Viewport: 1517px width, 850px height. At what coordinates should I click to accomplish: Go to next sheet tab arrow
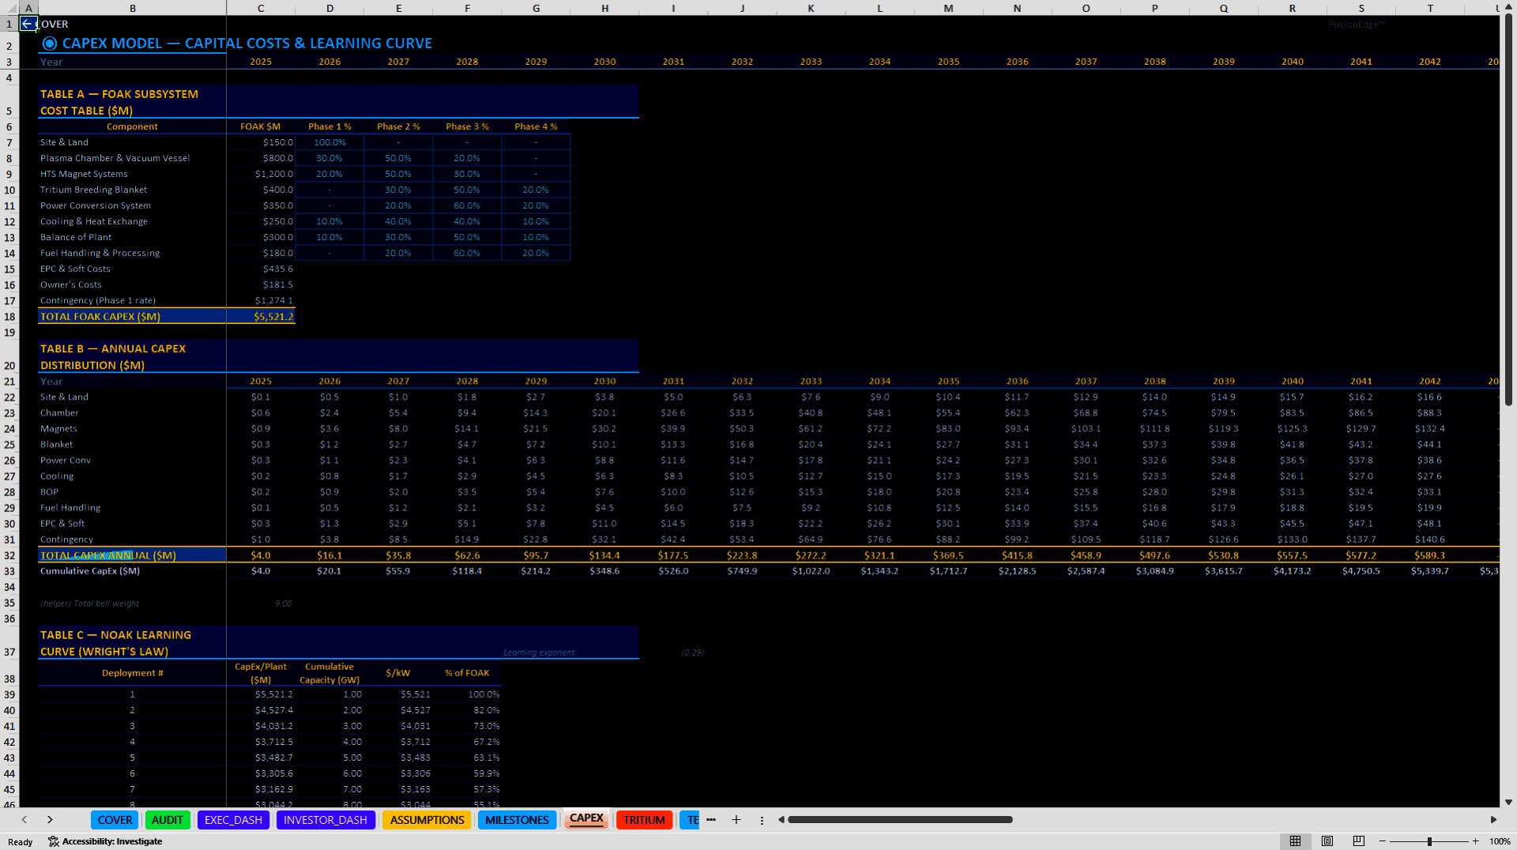(x=50, y=820)
